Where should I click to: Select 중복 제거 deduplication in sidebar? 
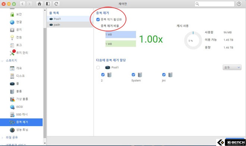pyautogui.click(x=21, y=122)
